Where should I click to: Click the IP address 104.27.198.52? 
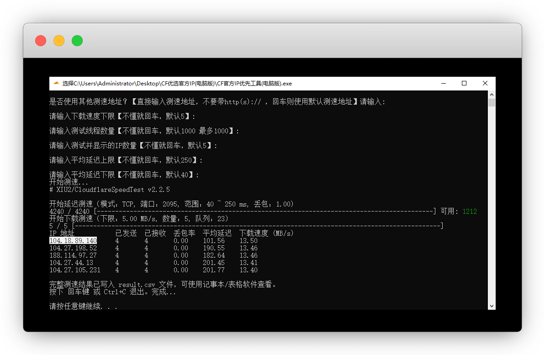tap(73, 248)
